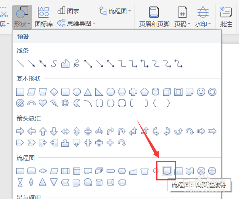Screen dimensions: 239x199
Task: Select the lightning bolt shape
Action: pos(54,103)
